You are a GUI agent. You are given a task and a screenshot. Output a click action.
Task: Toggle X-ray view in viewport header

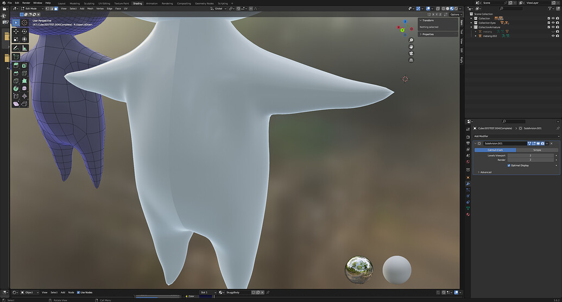pyautogui.click(x=438, y=9)
